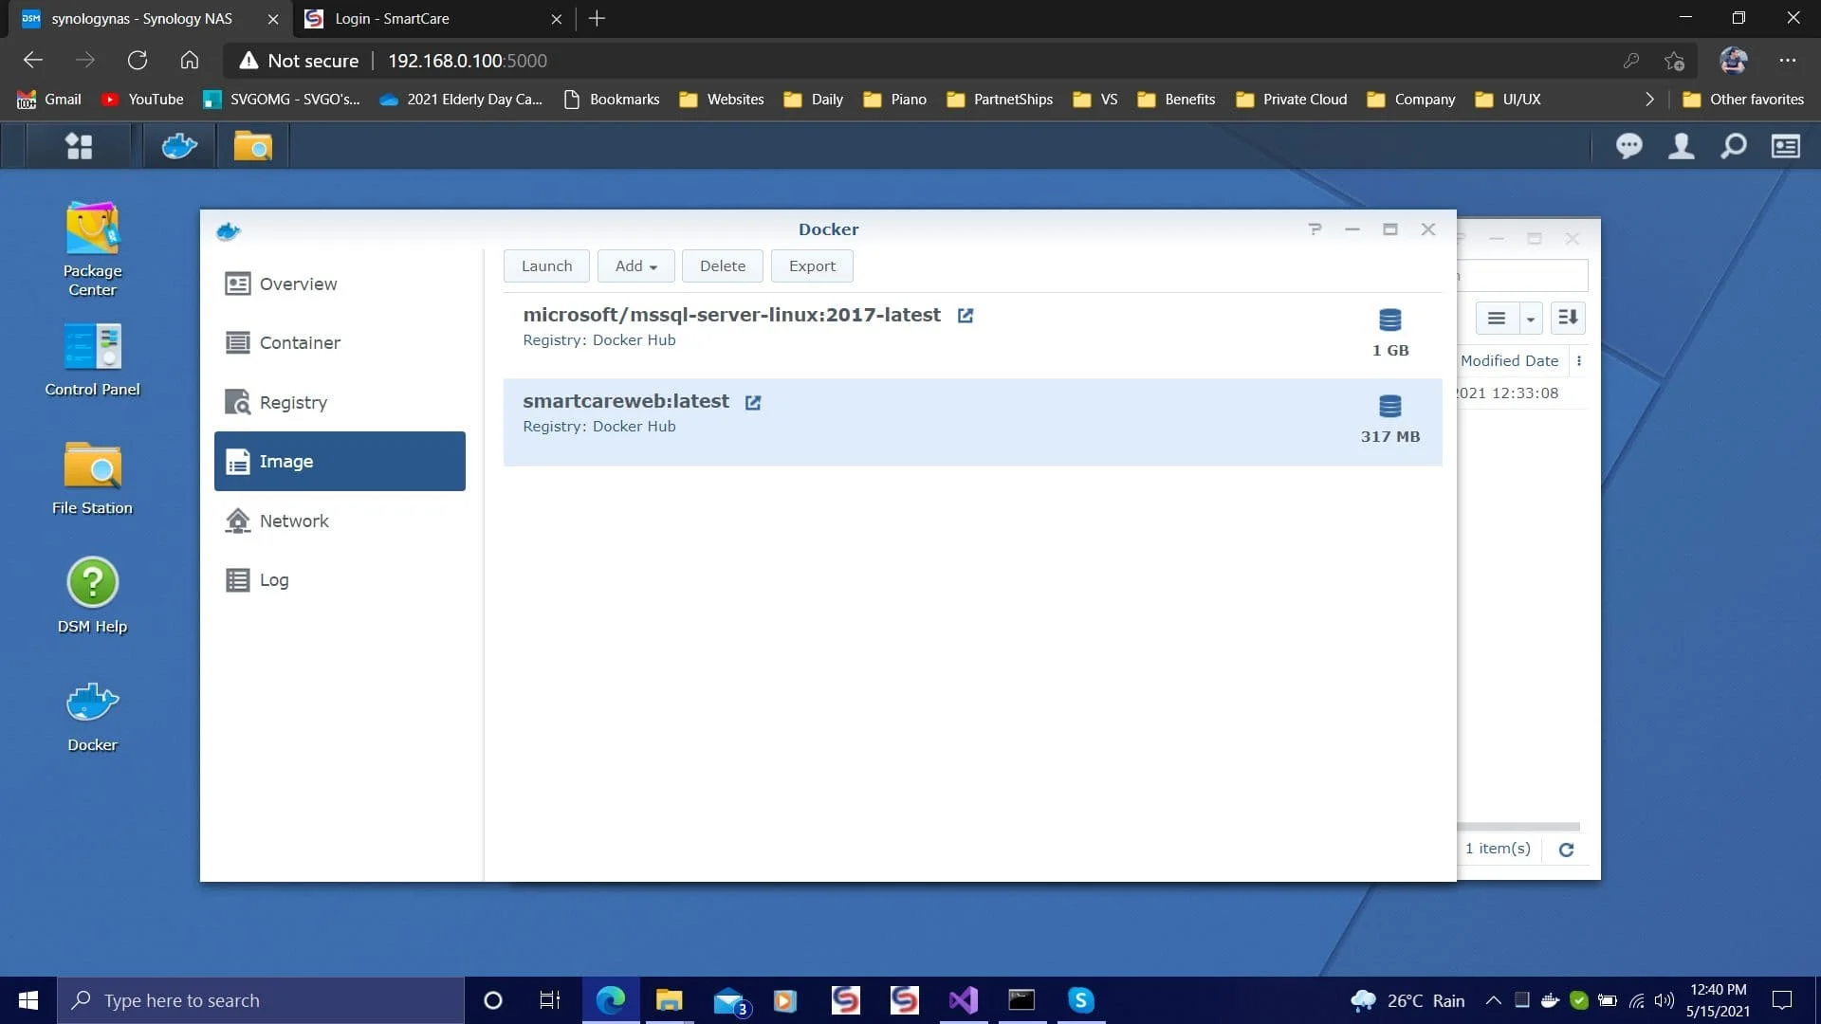The height and width of the screenshot is (1024, 1821).
Task: Click Modified Date column header
Action: (x=1509, y=361)
